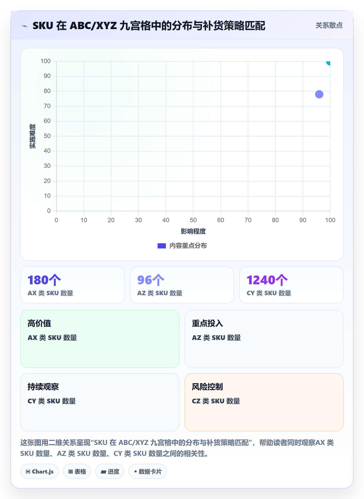364x499 pixels.
Task: Toggle the 内容重点分布 legend item
Action: [182, 246]
